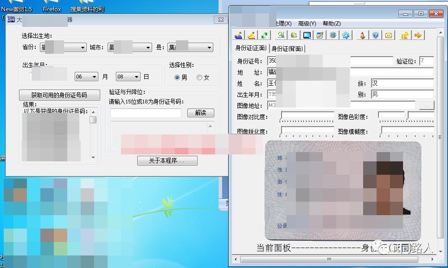Click the blue monitor screen toolbar icon
The width and height of the screenshot is (448, 268).
click(x=307, y=35)
